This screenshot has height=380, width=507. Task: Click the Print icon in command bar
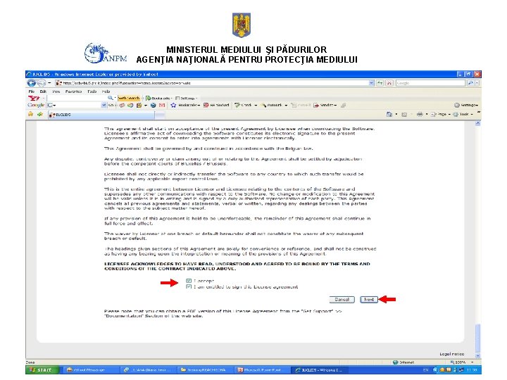[x=420, y=115]
